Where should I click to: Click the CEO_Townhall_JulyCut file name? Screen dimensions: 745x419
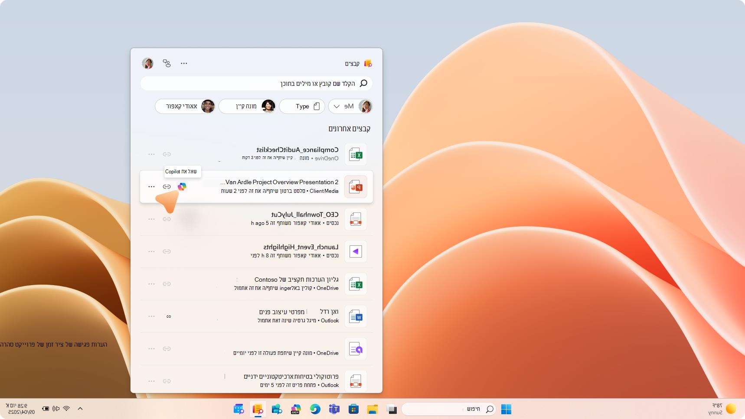pos(305,214)
